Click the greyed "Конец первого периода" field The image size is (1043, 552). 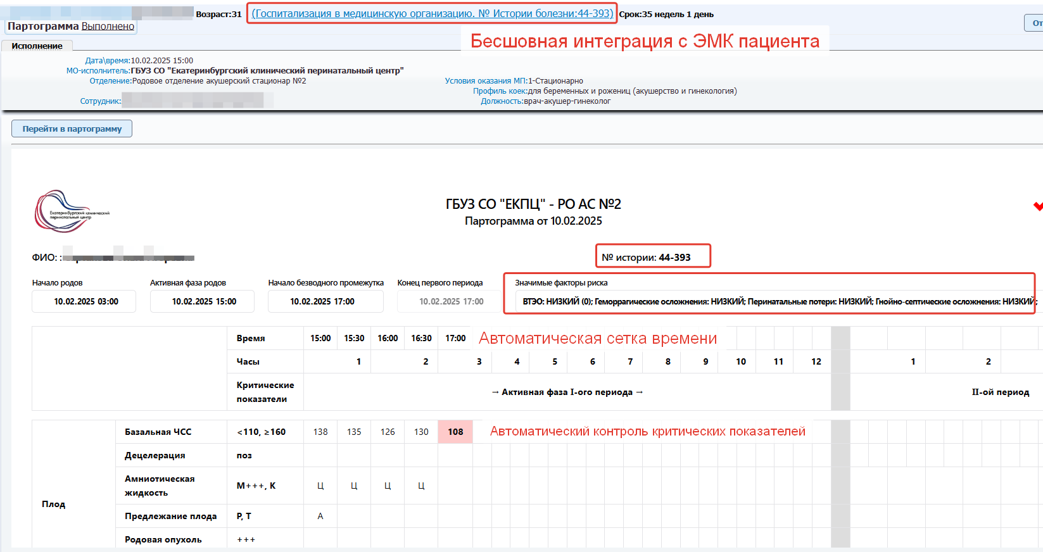[450, 301]
